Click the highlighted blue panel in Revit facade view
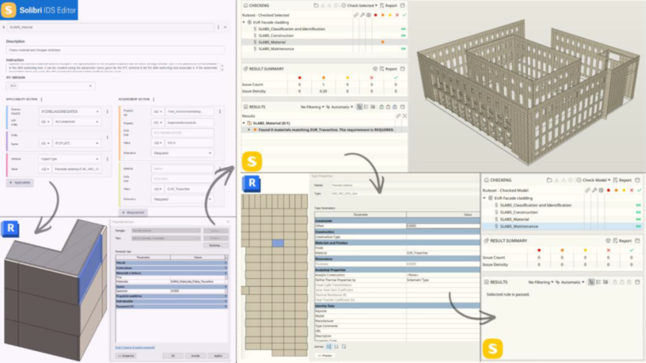The image size is (646, 363). click(278, 243)
